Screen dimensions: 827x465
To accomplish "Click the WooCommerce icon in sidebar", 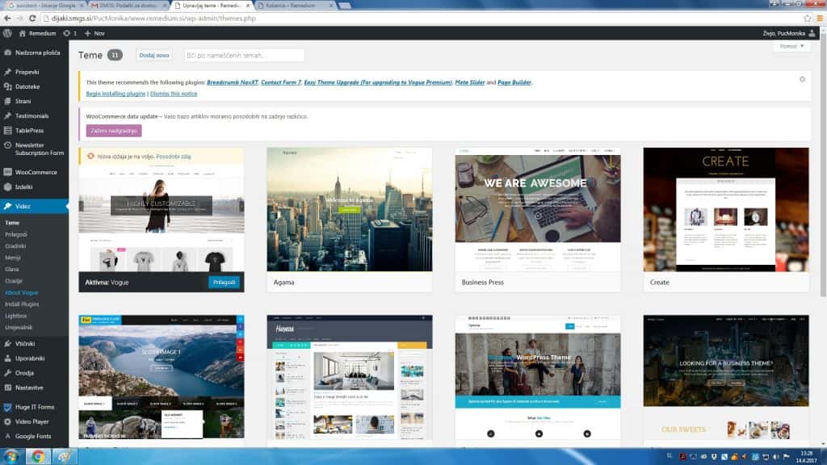I will pos(7,172).
